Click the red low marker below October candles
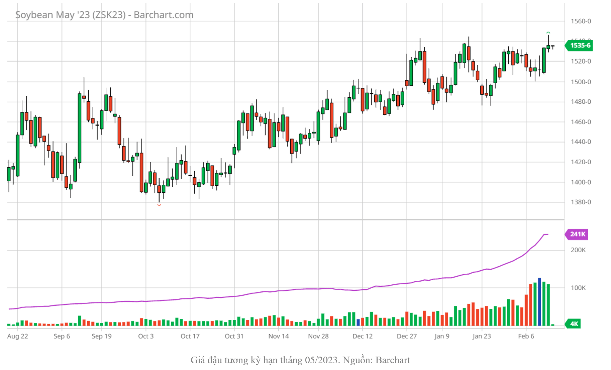The image size is (611, 370). click(x=159, y=204)
